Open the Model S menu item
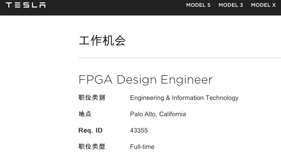The width and height of the screenshot is (281, 160). click(x=198, y=5)
